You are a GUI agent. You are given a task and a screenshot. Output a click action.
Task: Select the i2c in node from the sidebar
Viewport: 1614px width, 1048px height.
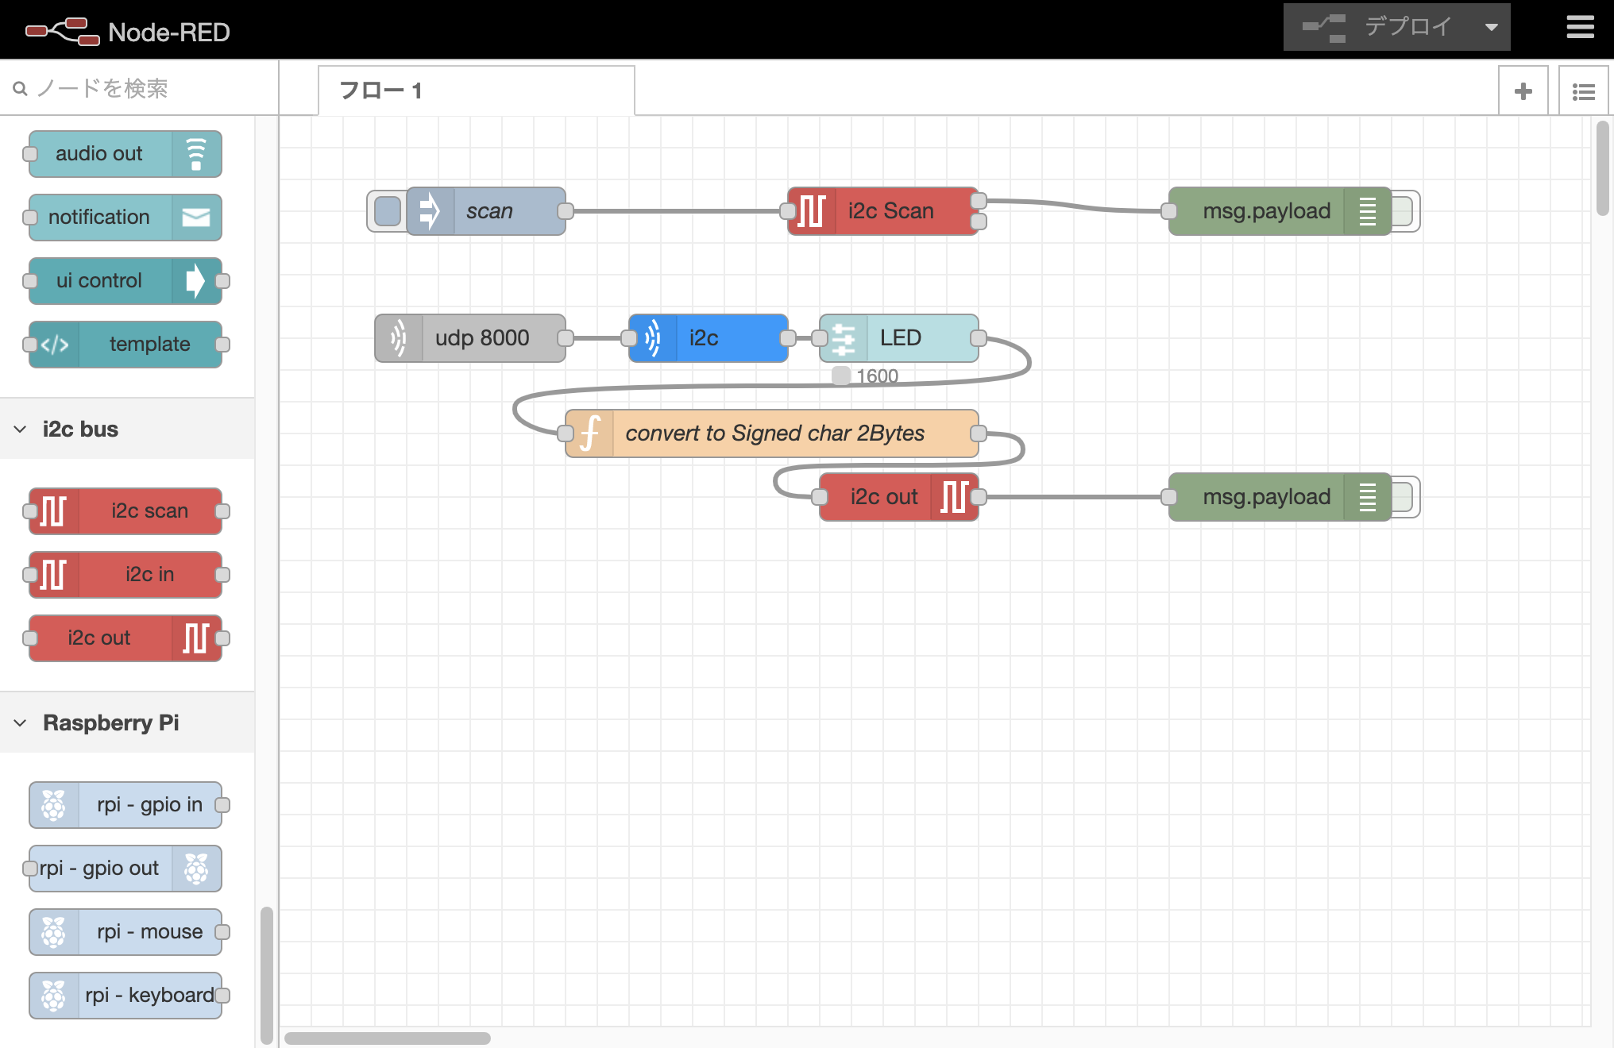pos(125,574)
